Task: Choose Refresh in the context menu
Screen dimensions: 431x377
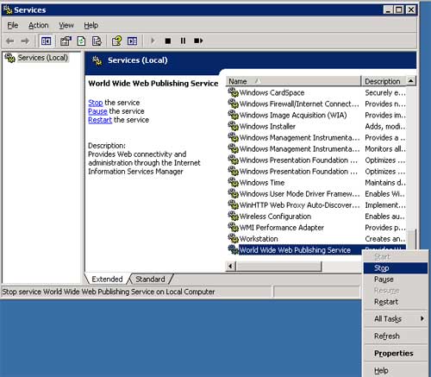Action: click(x=396, y=336)
